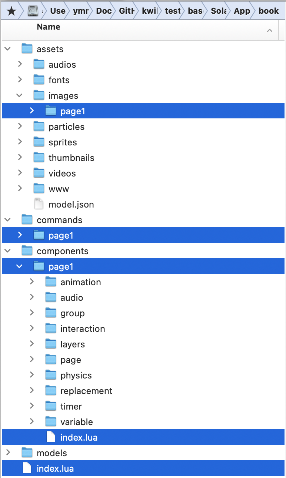Collapse page1 under components
Image resolution: width=286 pixels, height=478 pixels.
(19, 266)
